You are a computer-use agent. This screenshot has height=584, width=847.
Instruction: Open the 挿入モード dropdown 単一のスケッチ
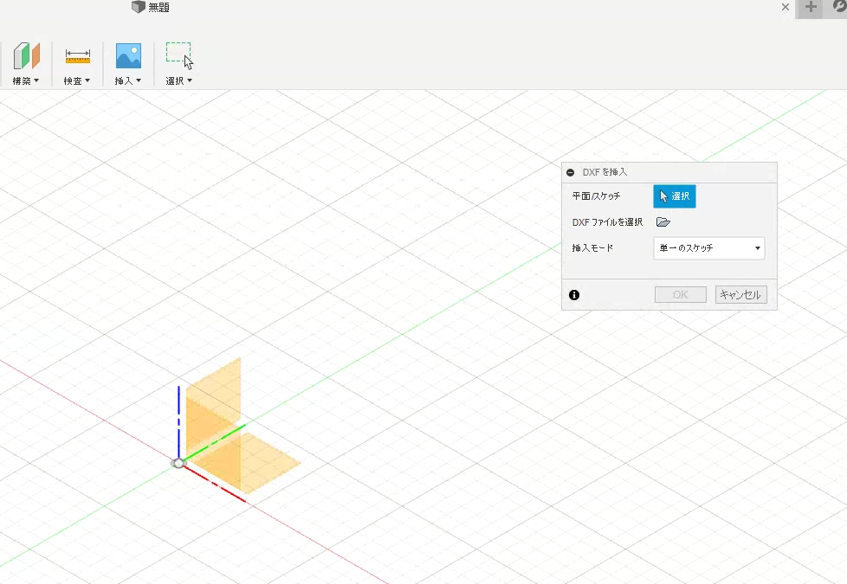pyautogui.click(x=709, y=248)
